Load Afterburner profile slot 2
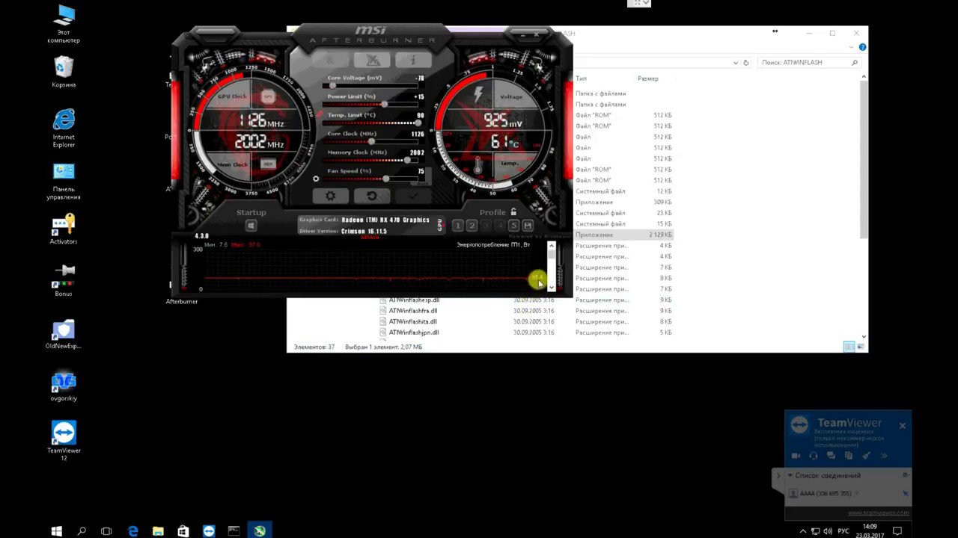 (x=472, y=226)
